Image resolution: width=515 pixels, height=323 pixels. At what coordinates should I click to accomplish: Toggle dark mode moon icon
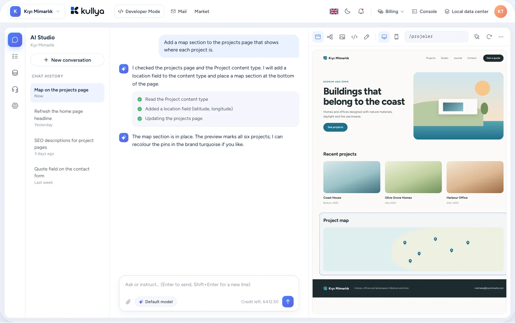tap(348, 11)
